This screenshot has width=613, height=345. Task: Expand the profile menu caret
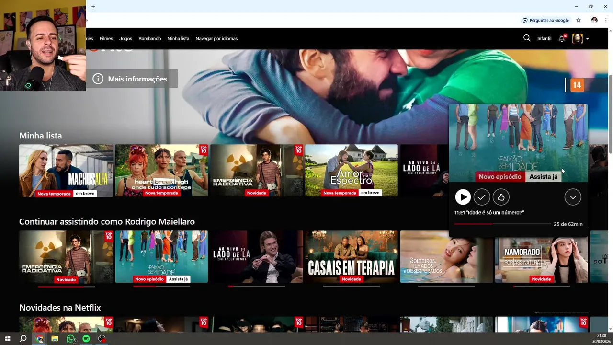587,39
